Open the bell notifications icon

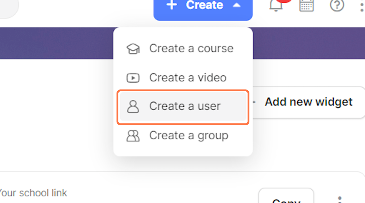[276, 6]
